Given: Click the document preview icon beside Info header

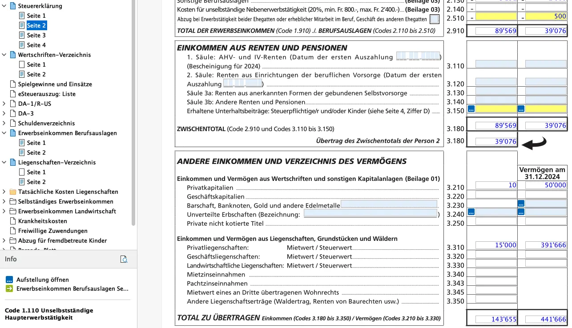Looking at the screenshot, I should tap(124, 259).
